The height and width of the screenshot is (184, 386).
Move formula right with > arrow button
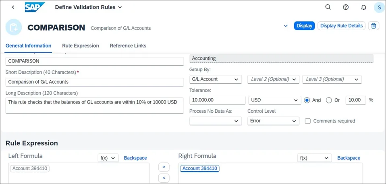[164, 167]
